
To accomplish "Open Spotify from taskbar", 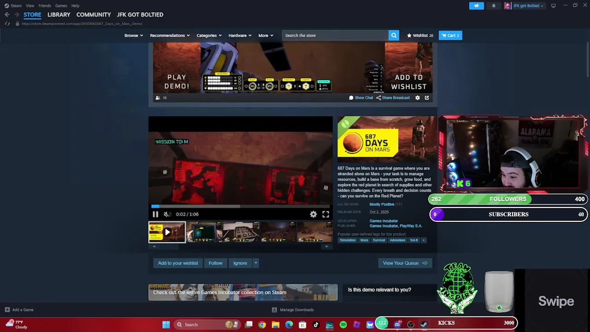I will tap(343, 325).
